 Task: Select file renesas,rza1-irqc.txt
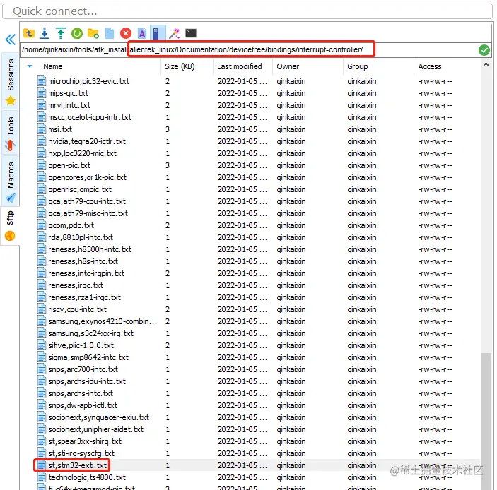pos(84,297)
